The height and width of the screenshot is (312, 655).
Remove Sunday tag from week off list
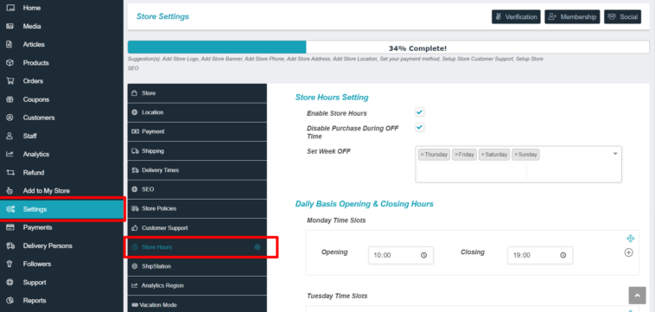(x=516, y=155)
